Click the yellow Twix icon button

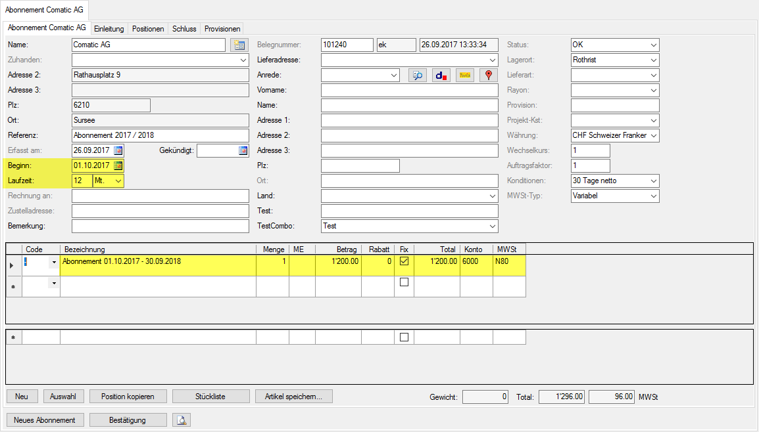point(464,76)
